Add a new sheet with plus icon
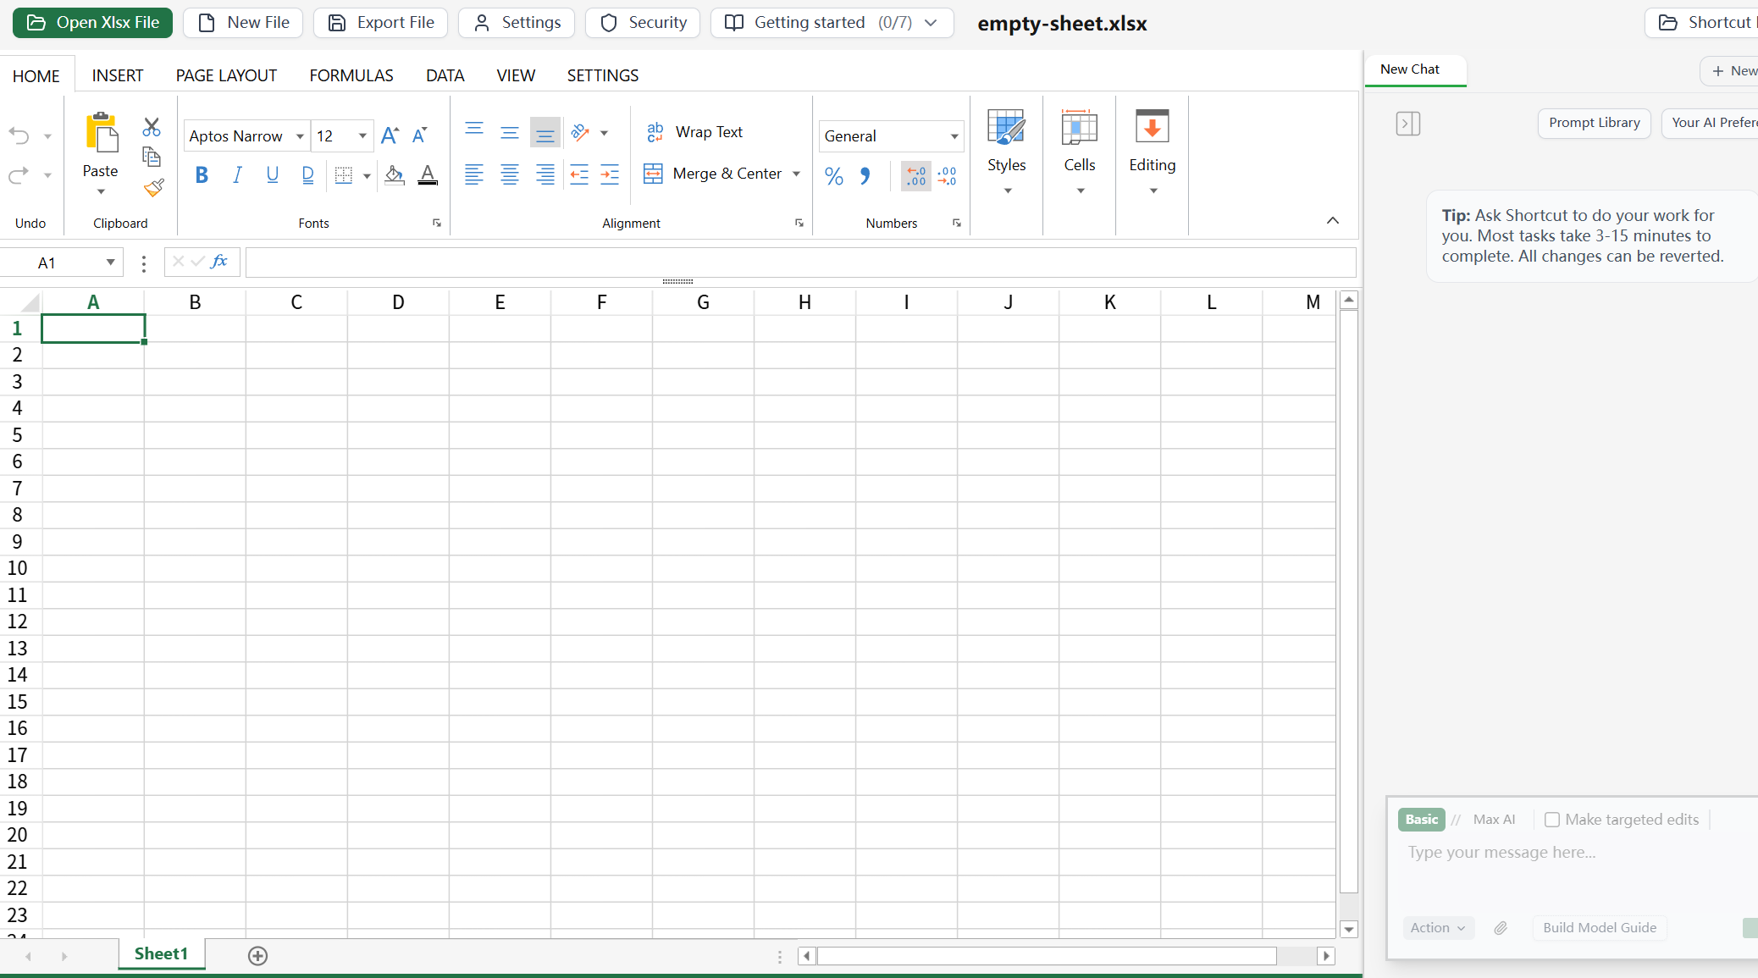This screenshot has height=978, width=1758. [x=257, y=956]
